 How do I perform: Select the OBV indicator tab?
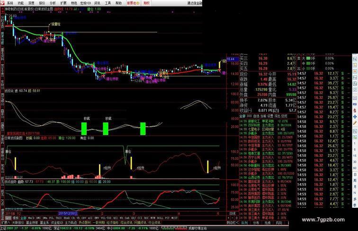pos(84,218)
